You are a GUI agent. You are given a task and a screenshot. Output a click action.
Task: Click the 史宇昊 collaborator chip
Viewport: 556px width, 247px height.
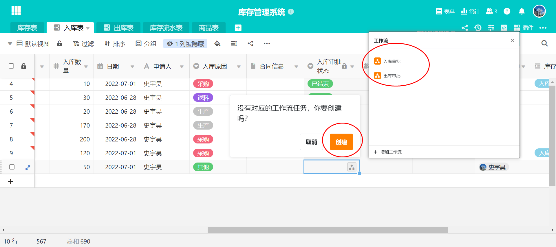coord(493,167)
